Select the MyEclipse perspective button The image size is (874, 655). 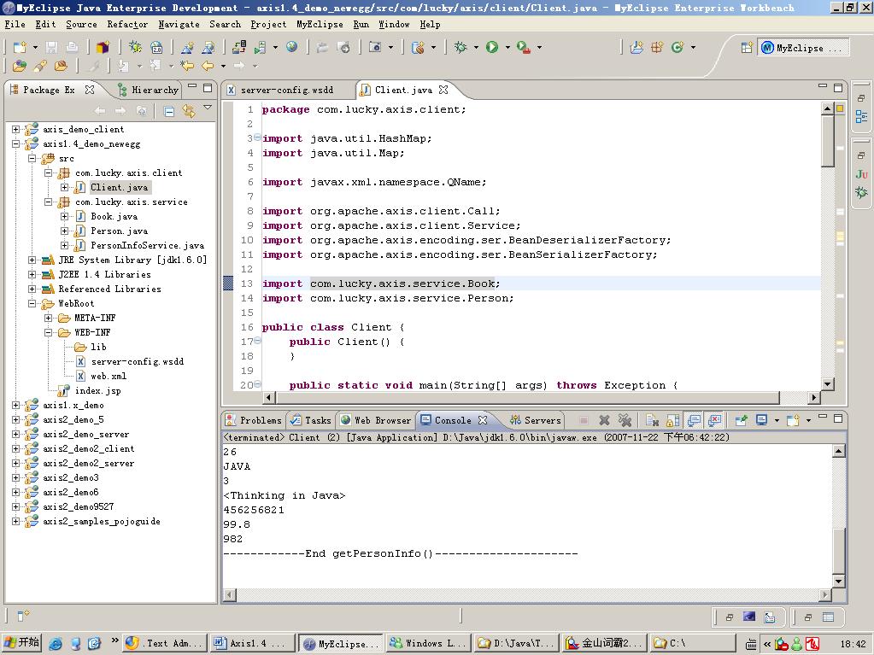pyautogui.click(x=804, y=48)
